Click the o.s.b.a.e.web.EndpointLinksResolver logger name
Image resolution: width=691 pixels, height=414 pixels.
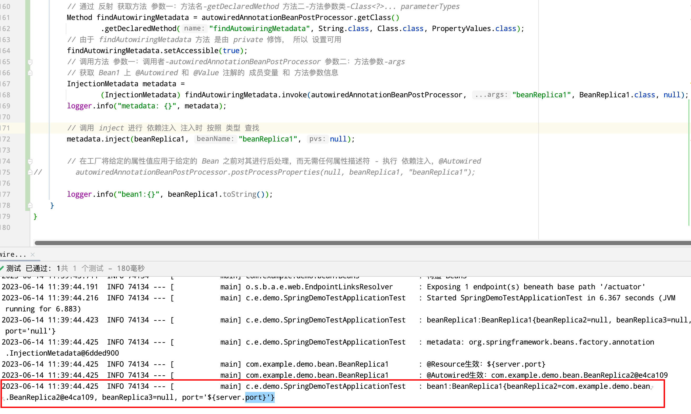pyautogui.click(x=319, y=287)
